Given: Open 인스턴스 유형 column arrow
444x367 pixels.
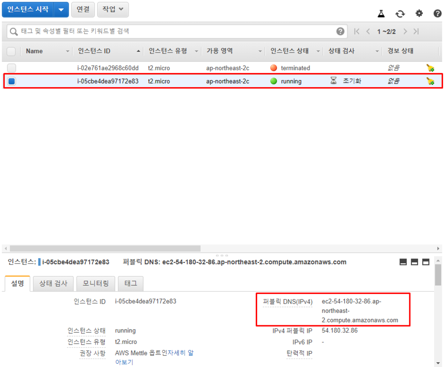Looking at the screenshot, I should pyautogui.click(x=196, y=51).
